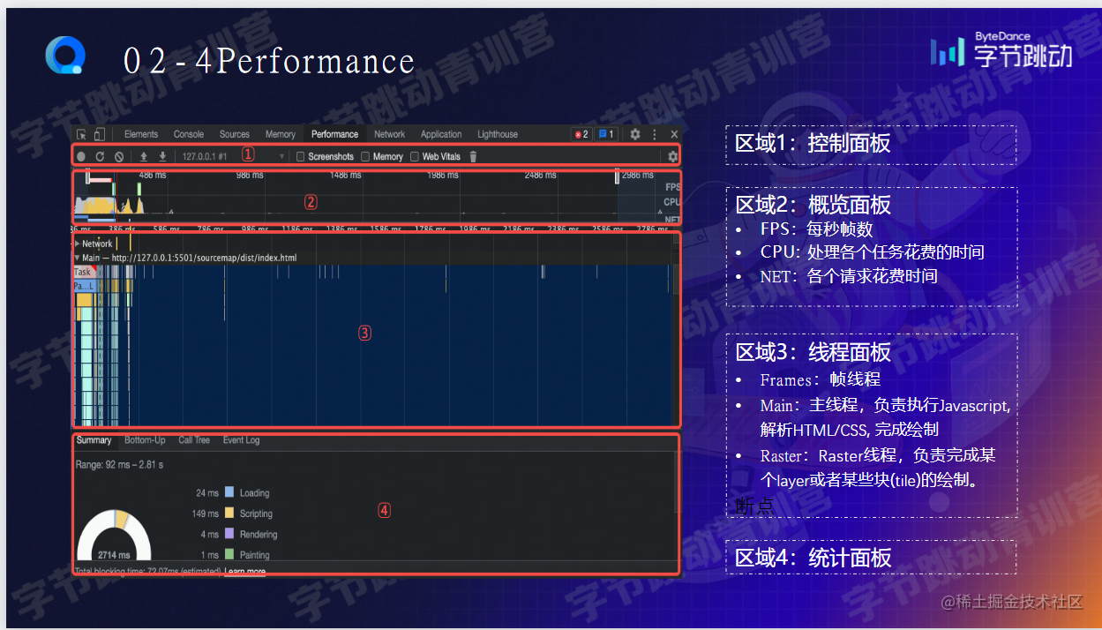Collapse the Main thread track
This screenshot has width=1102, height=630.
tap(78, 258)
